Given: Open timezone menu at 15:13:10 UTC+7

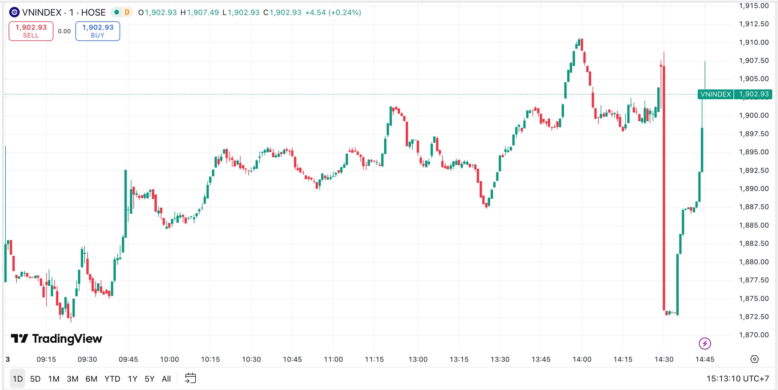Looking at the screenshot, I should 737,379.
